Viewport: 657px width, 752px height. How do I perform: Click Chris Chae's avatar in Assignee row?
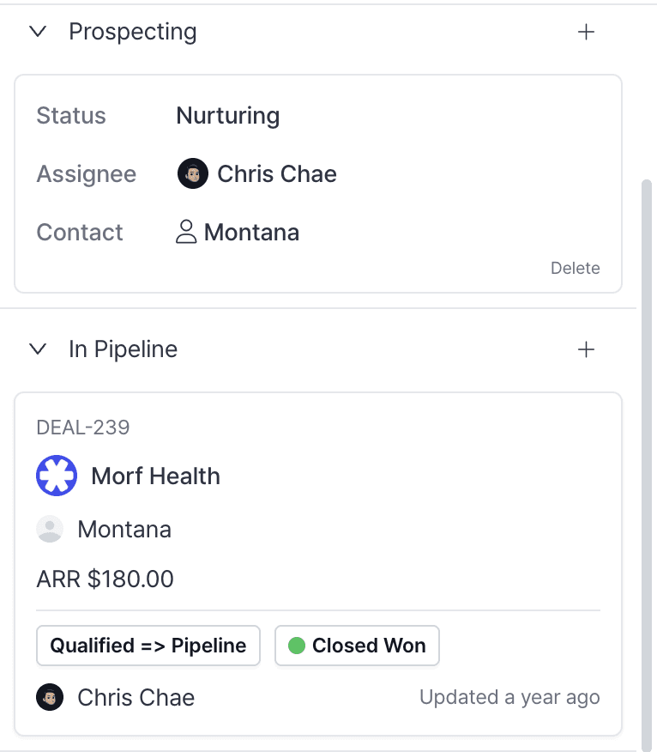pos(193,174)
